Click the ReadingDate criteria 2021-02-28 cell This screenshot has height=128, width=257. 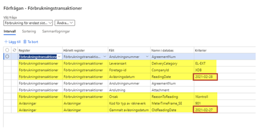pyautogui.click(x=206, y=77)
